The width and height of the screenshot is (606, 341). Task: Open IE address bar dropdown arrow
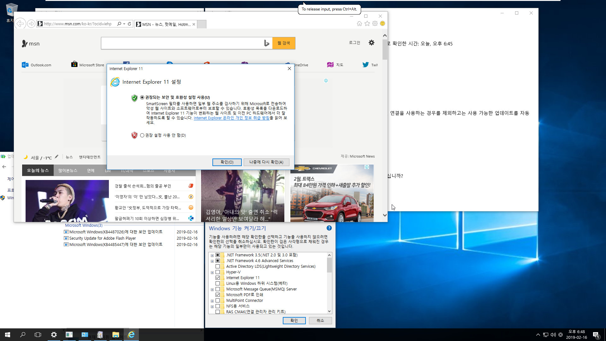pyautogui.click(x=124, y=24)
